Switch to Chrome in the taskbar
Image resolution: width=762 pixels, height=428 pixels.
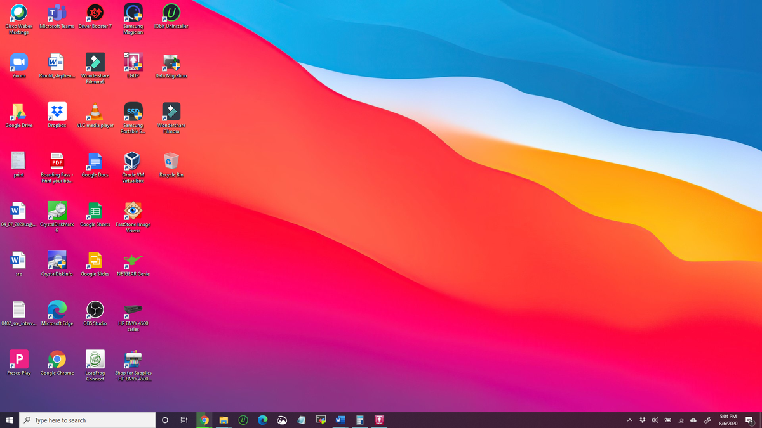click(204, 420)
